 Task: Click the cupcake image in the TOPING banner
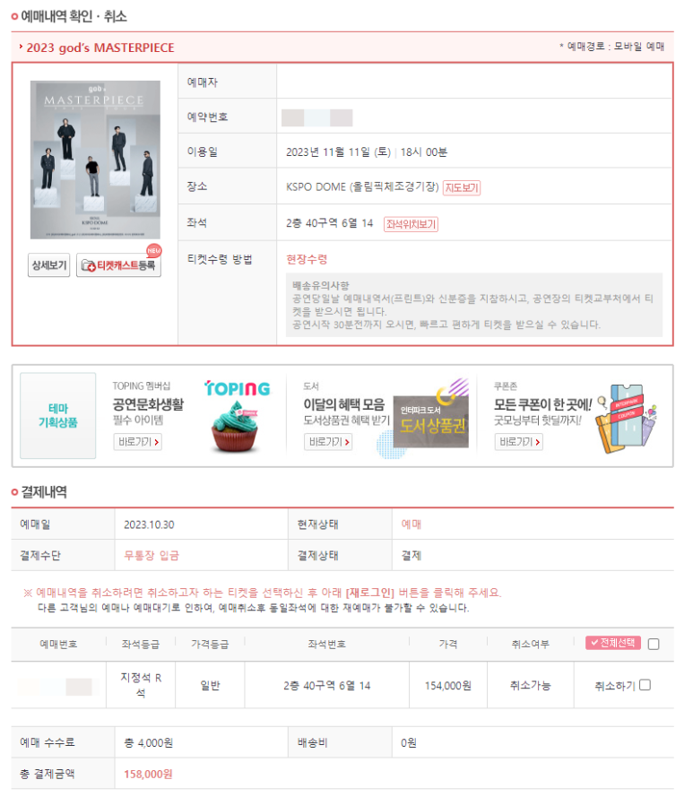point(235,427)
